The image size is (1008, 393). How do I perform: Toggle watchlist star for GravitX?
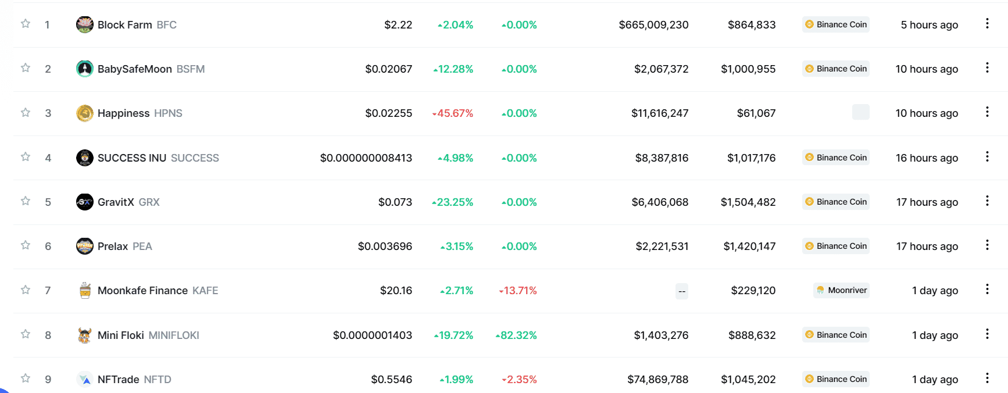26,201
